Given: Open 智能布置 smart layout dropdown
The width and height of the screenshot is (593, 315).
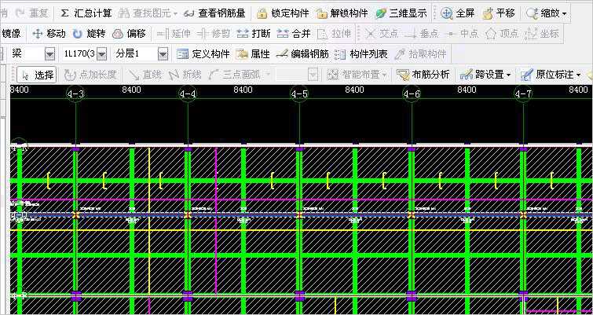Looking at the screenshot, I should (x=357, y=75).
